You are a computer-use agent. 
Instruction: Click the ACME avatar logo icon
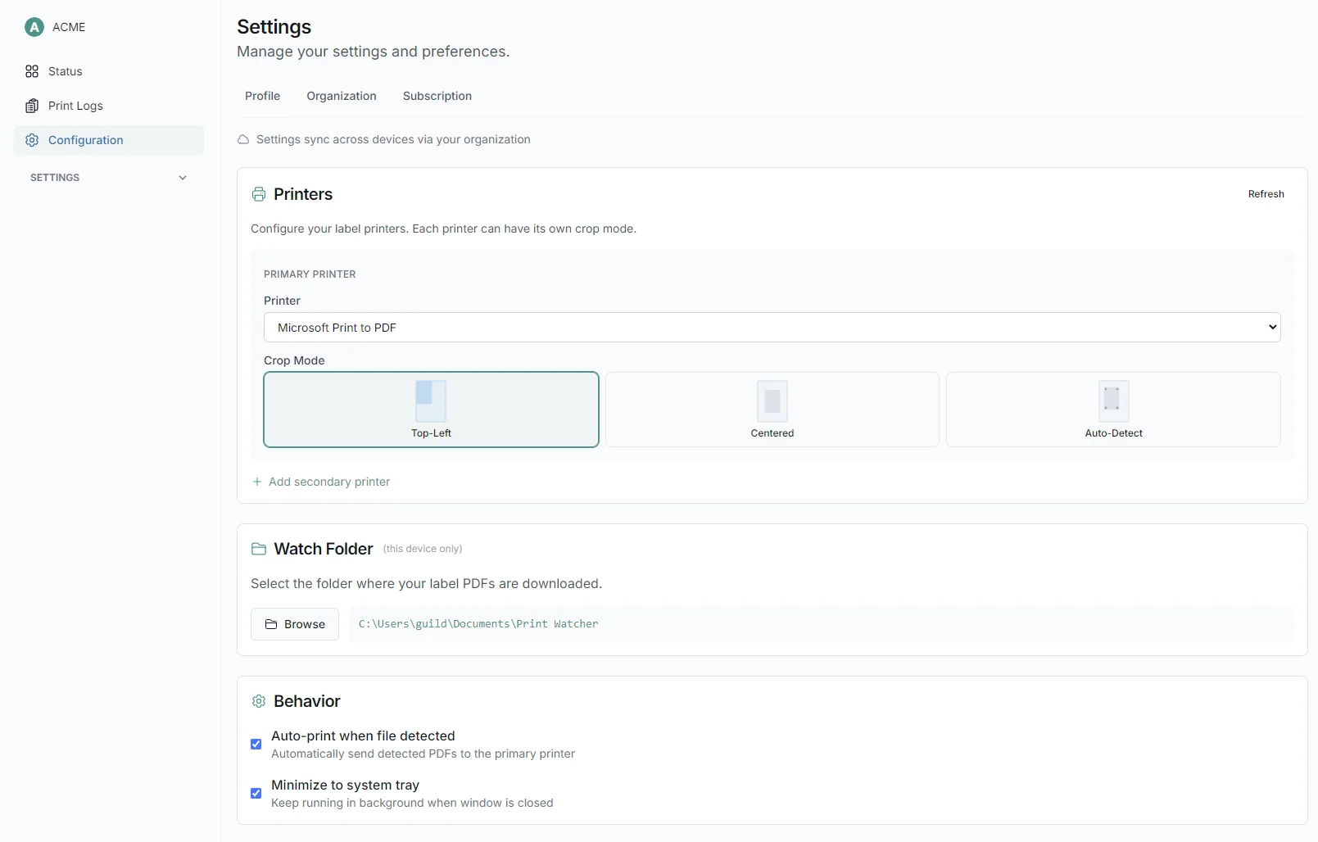(x=34, y=27)
